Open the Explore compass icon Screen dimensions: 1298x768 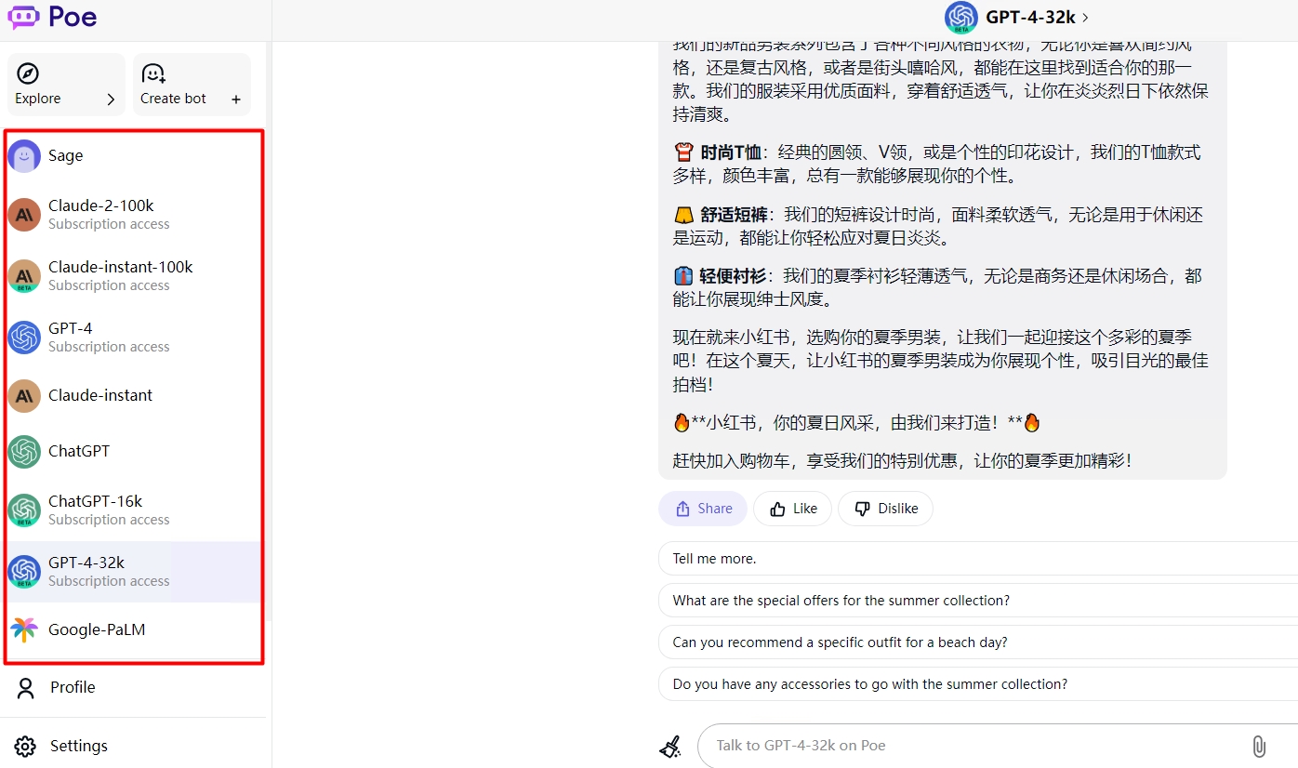point(28,73)
